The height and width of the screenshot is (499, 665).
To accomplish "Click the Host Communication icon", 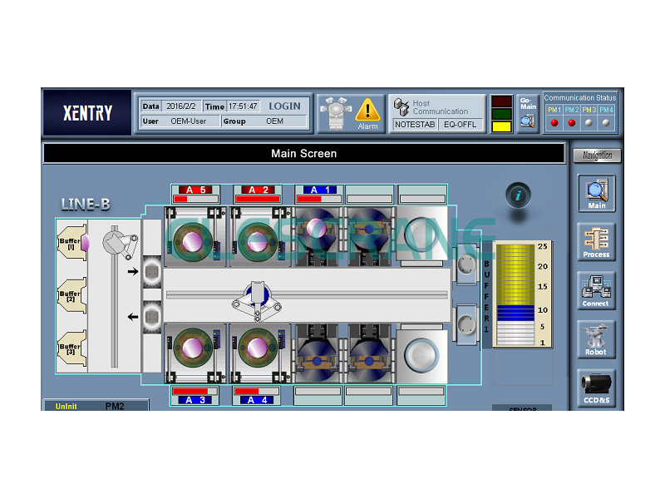I will tap(401, 107).
